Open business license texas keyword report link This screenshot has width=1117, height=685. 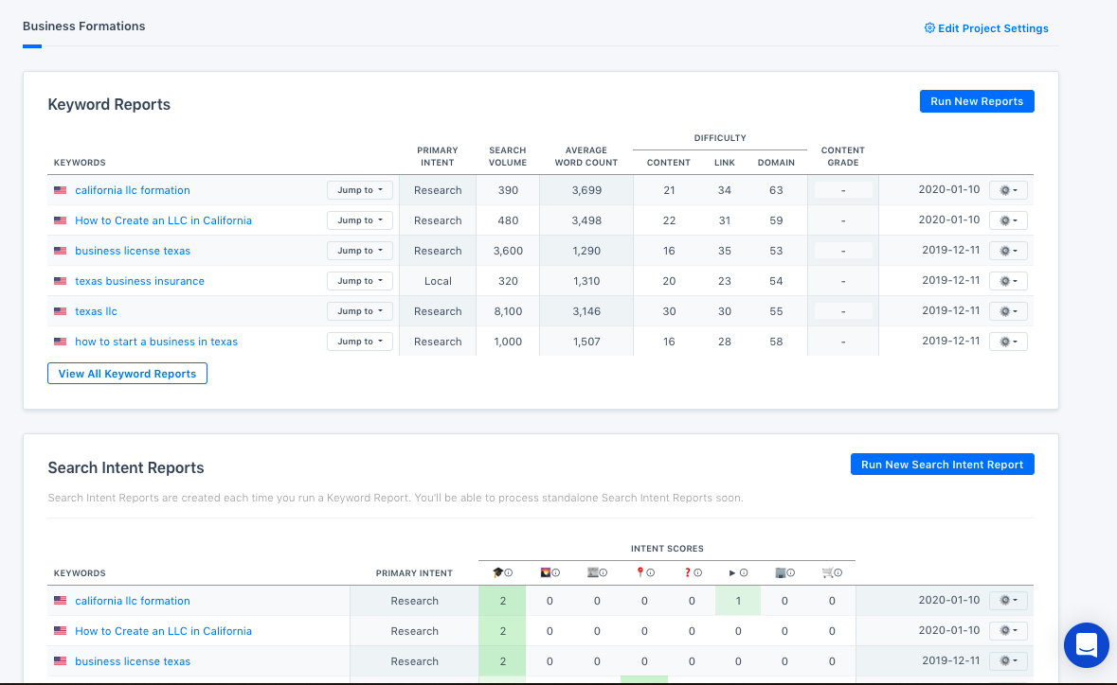pyautogui.click(x=133, y=251)
